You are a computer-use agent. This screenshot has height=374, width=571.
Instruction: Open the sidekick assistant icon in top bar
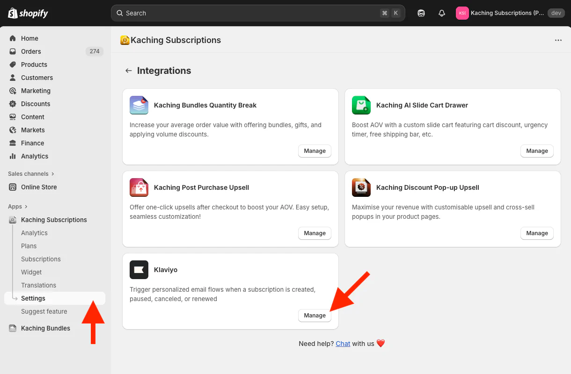click(x=421, y=13)
